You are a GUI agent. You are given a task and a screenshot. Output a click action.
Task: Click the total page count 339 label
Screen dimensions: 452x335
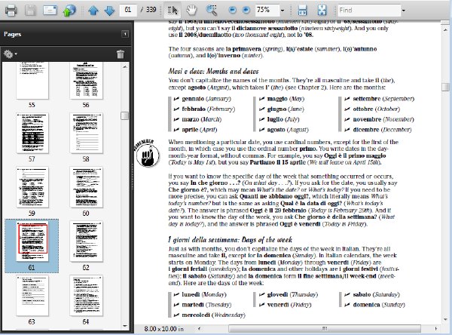[x=151, y=10]
